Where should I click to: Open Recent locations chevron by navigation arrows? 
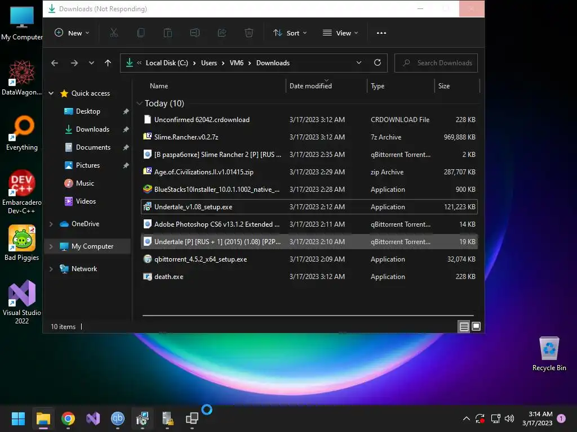[91, 63]
